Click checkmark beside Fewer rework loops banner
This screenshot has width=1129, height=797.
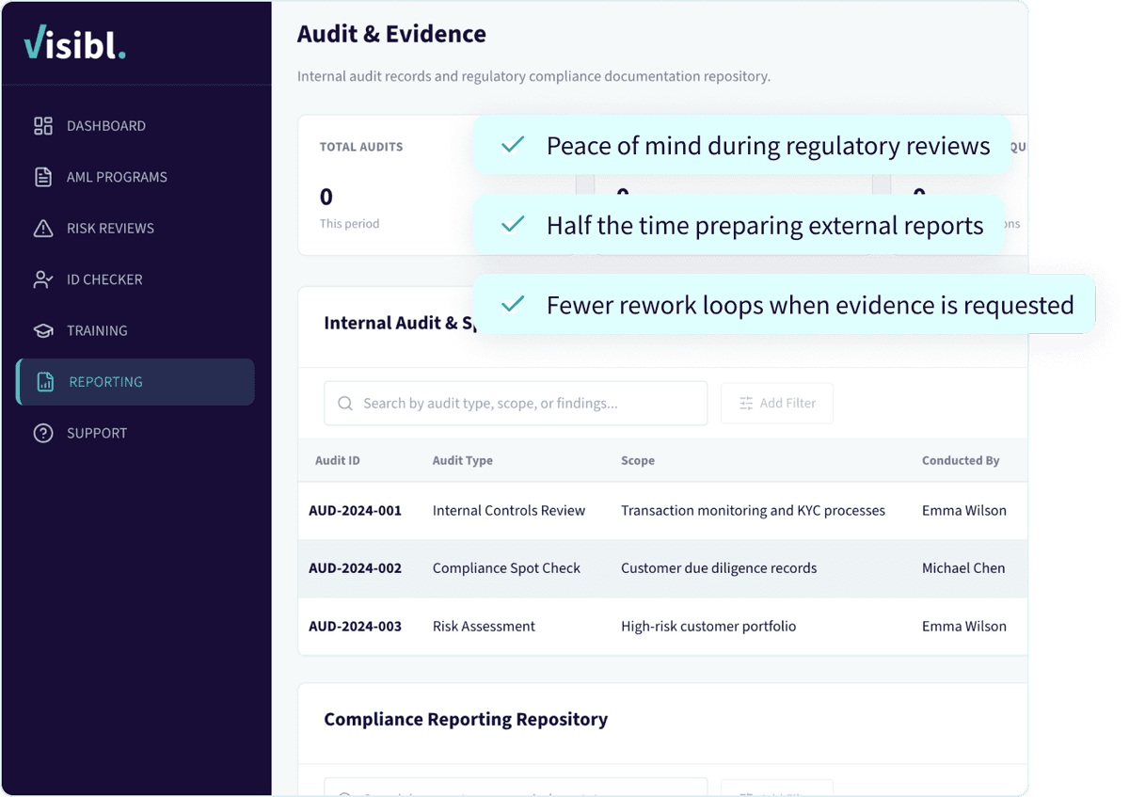click(x=513, y=305)
